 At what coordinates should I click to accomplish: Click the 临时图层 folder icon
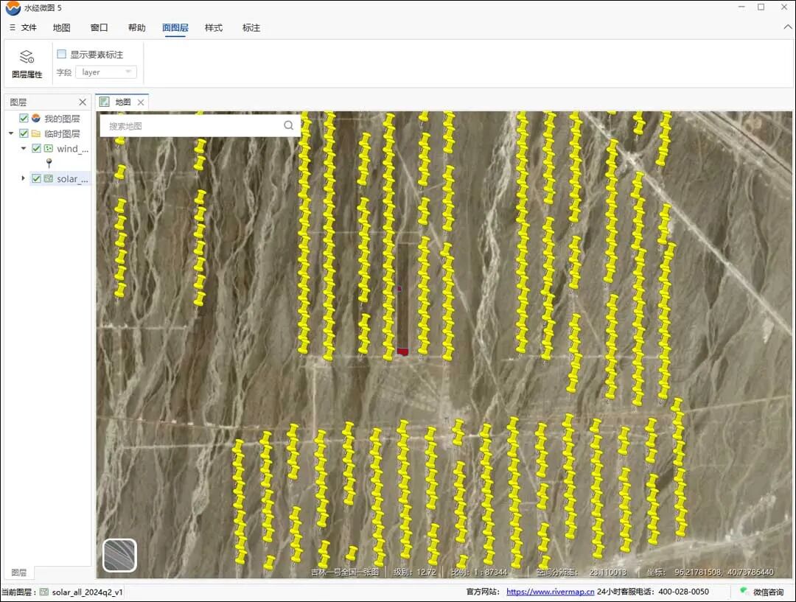(36, 133)
